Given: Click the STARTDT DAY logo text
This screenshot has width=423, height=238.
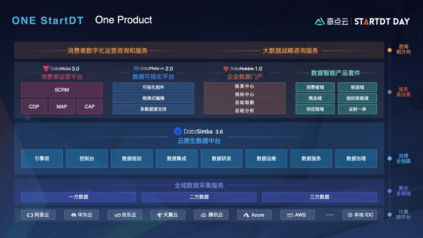Looking at the screenshot, I should pos(382,22).
